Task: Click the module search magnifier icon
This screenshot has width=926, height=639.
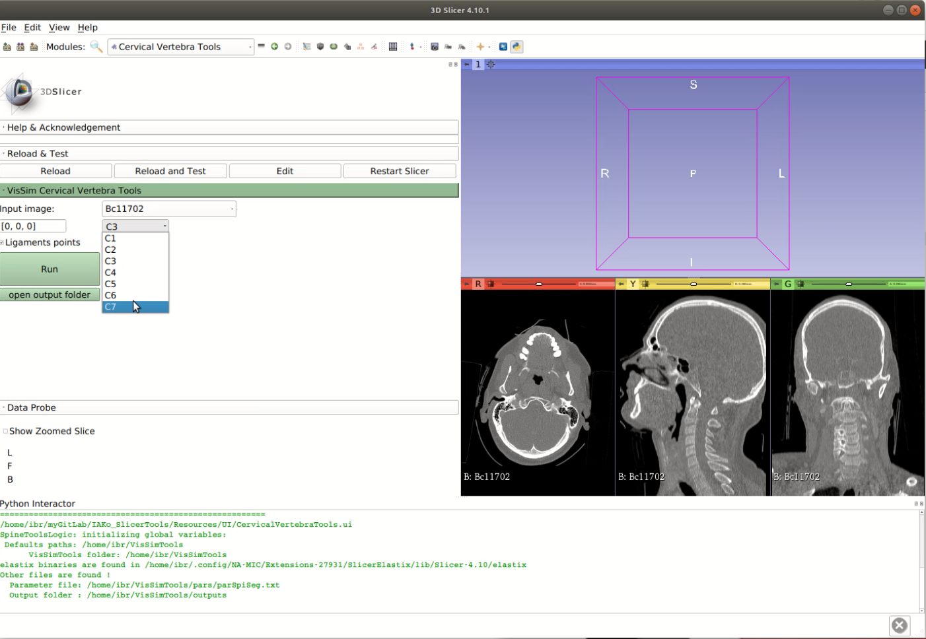Action: 96,46
